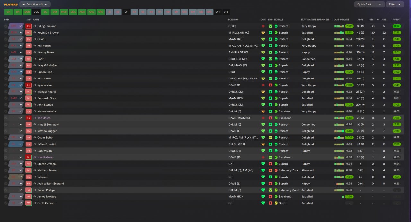The image size is (411, 222).
Task: Open position dropdown for Kalvin Phillips
Action: 21,190
